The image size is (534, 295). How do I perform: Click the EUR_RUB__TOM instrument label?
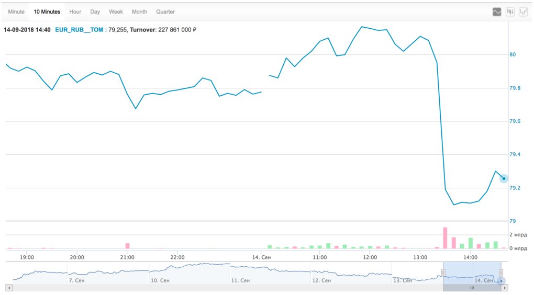(x=80, y=30)
